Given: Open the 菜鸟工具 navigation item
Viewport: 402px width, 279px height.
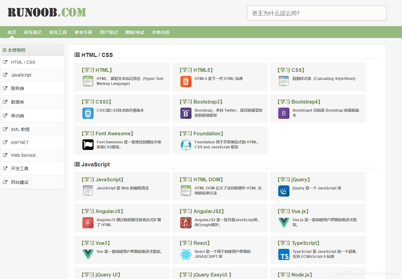Looking at the screenshot, I should (58, 32).
